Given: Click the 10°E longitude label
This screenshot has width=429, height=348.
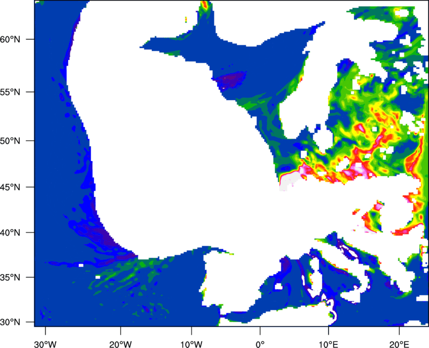Looking at the screenshot, I should click(x=328, y=344).
